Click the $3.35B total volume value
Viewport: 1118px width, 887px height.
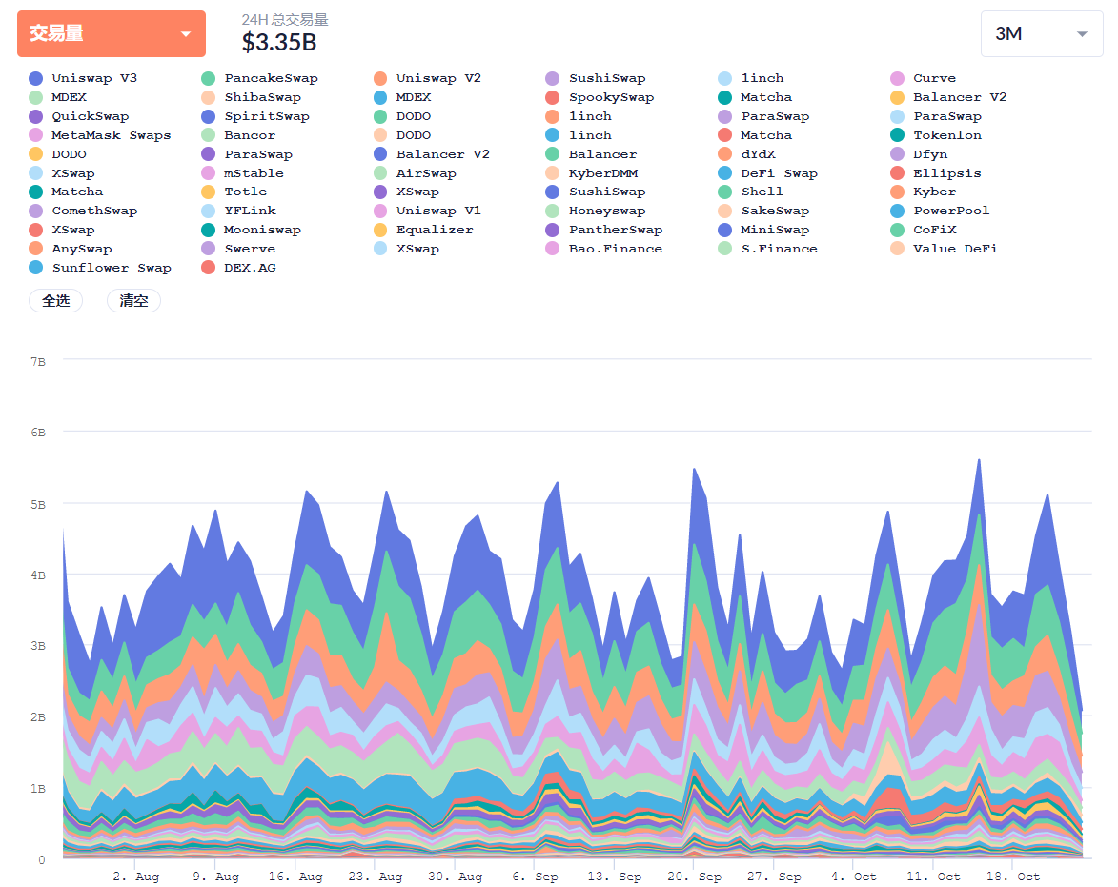(x=279, y=43)
